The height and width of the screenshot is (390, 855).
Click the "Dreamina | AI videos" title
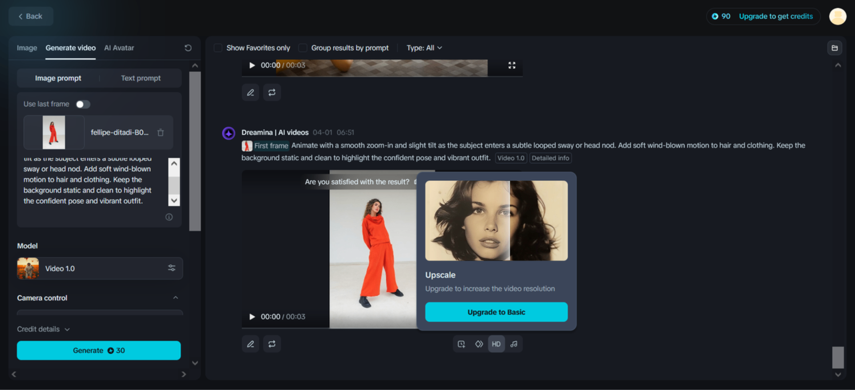click(275, 133)
